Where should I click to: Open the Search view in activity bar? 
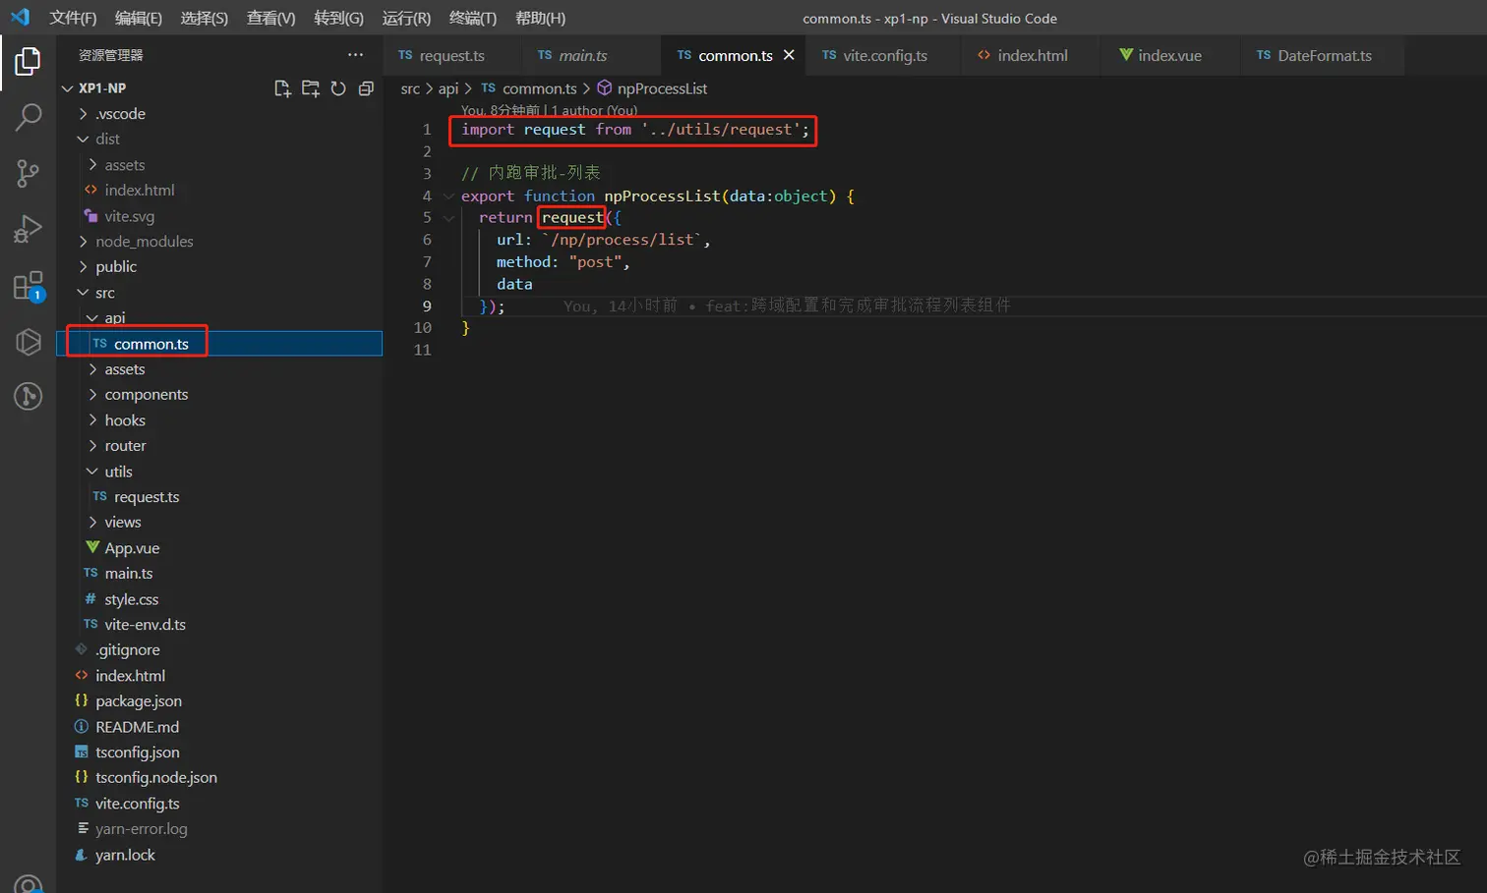point(28,117)
